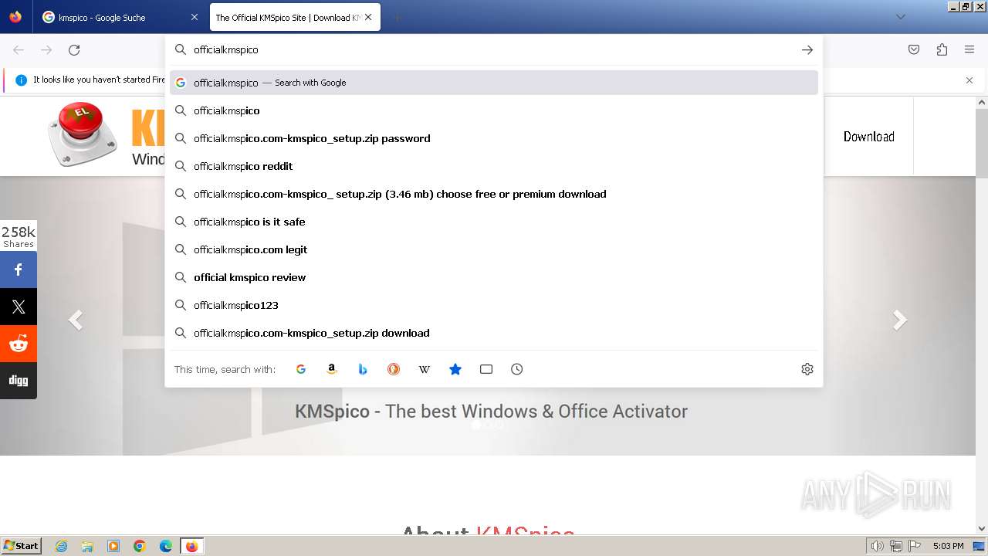Image resolution: width=988 pixels, height=556 pixels.
Task: Search this time with DuckDuckGo icon
Action: click(394, 369)
